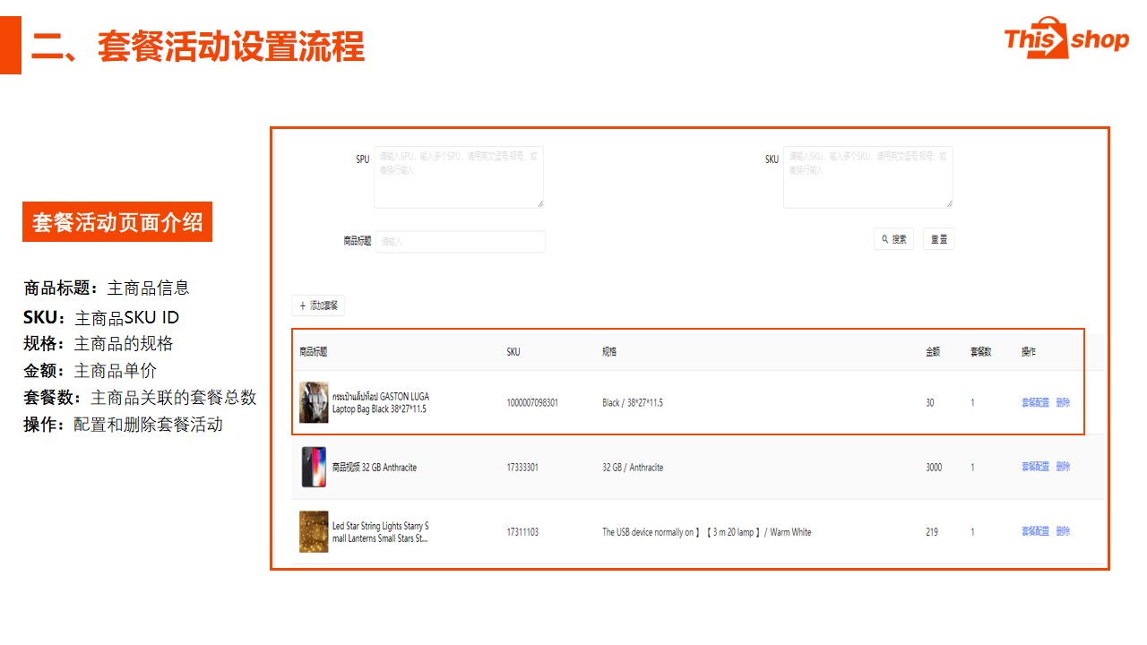Click amount value 30
The image size is (1147, 645).
[x=930, y=403]
